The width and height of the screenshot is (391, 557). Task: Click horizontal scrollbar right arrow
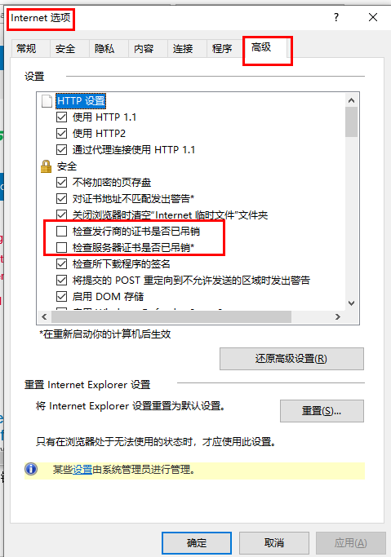click(338, 316)
